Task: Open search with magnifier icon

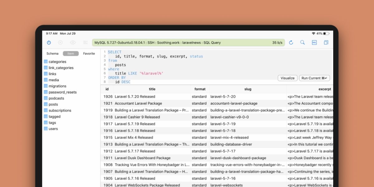Action: click(x=302, y=42)
